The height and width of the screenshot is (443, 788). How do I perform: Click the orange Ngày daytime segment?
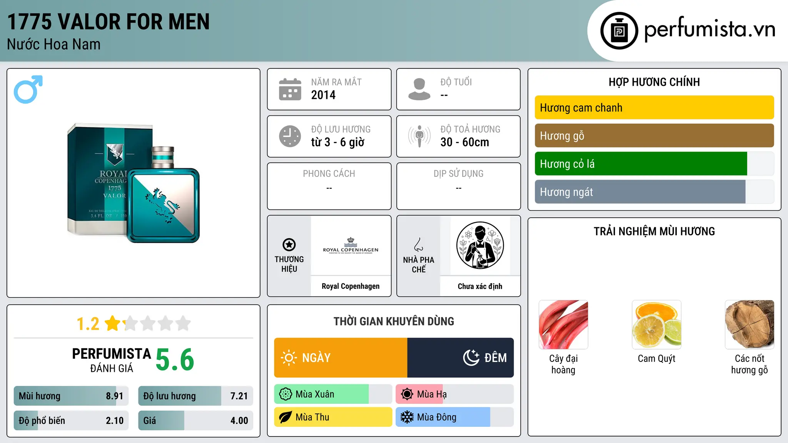point(341,358)
